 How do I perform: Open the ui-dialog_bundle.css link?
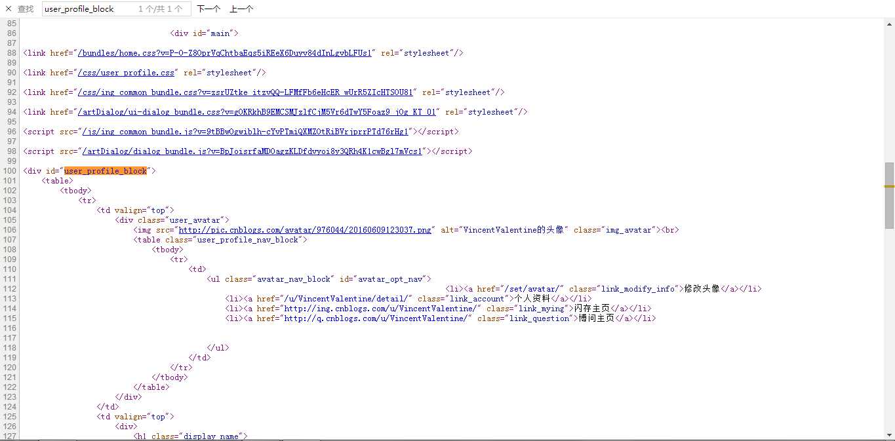[257, 112]
